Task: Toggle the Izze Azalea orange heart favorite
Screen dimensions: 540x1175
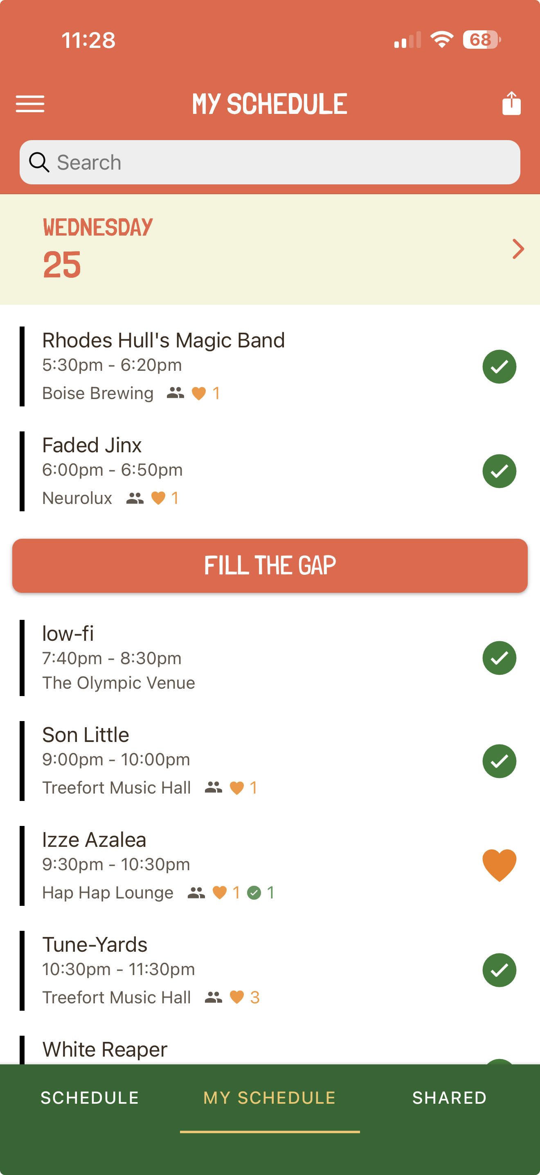Action: point(499,865)
